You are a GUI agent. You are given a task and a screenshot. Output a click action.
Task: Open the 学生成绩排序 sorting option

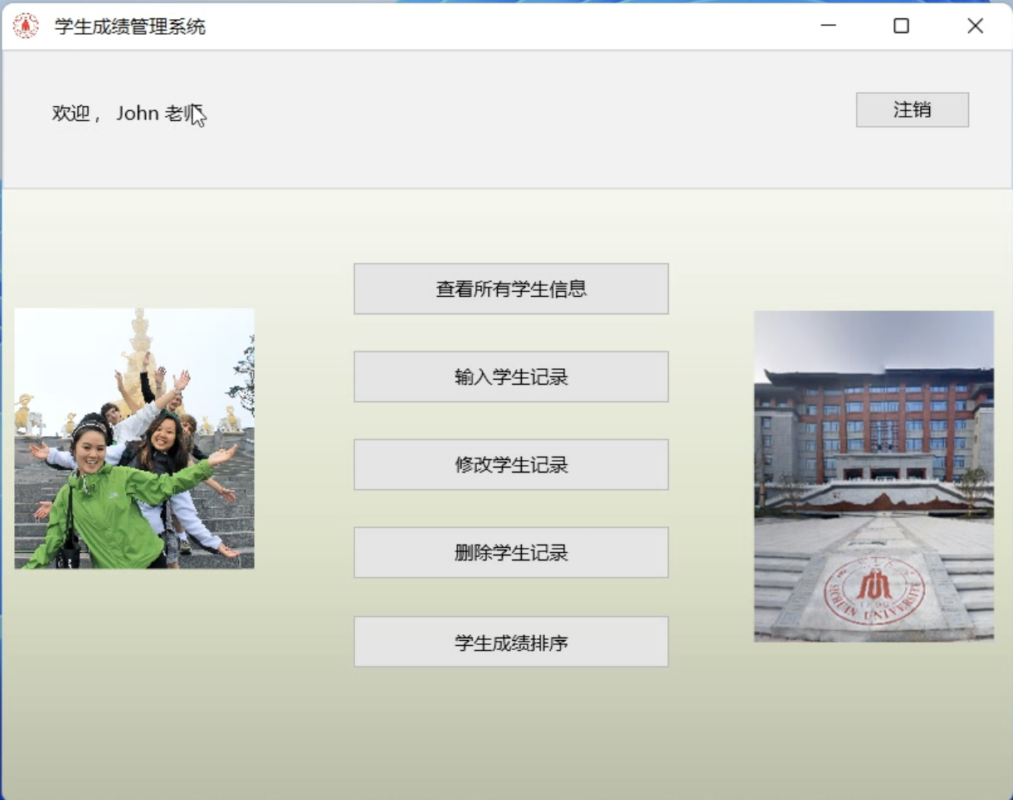511,642
